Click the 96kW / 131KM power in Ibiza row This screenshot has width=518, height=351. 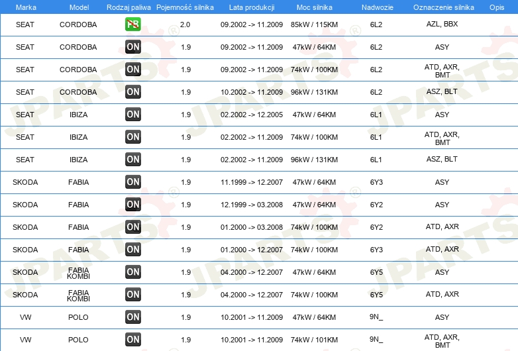pos(314,160)
